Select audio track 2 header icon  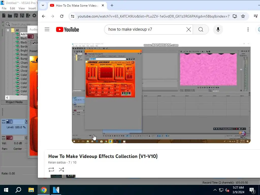9,138
